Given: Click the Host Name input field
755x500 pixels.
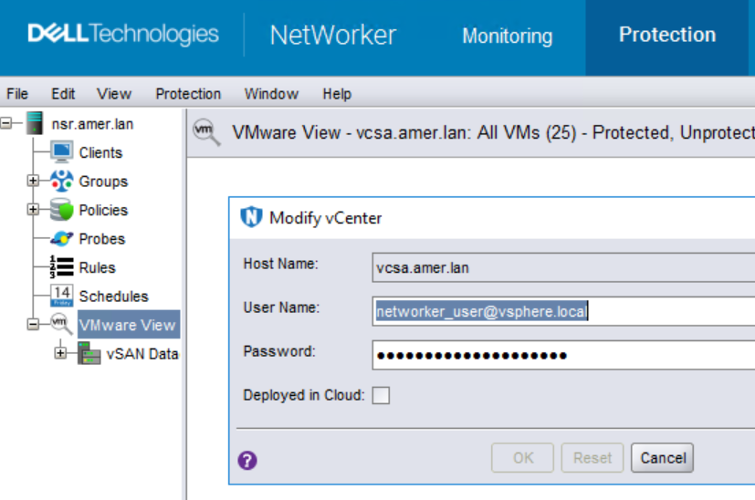Looking at the screenshot, I should [x=563, y=267].
